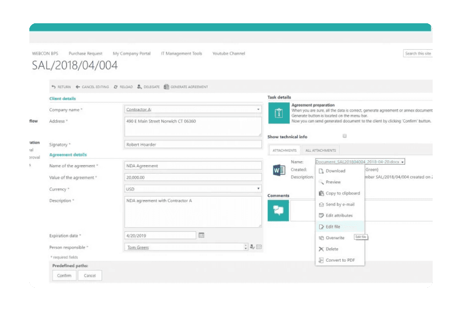Switch to the All Attachments tab
The width and height of the screenshot is (462, 311).
320,150
